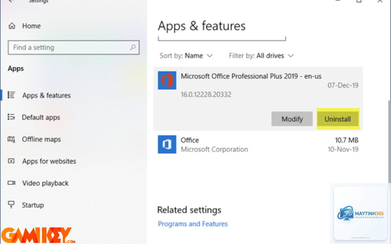The height and width of the screenshot is (244, 391).
Task: Click the Find a setting search field
Action: click(x=74, y=47)
